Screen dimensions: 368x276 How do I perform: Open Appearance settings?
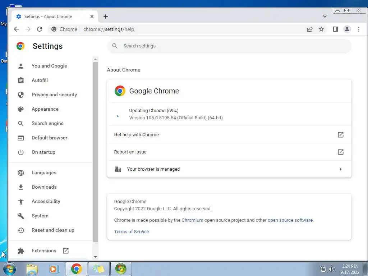45,109
